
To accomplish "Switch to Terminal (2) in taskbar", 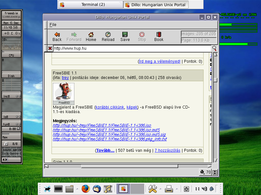I will 91,5.
